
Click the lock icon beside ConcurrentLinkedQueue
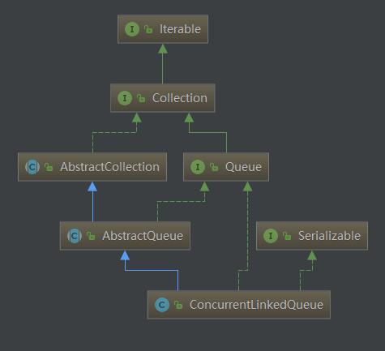178,305
